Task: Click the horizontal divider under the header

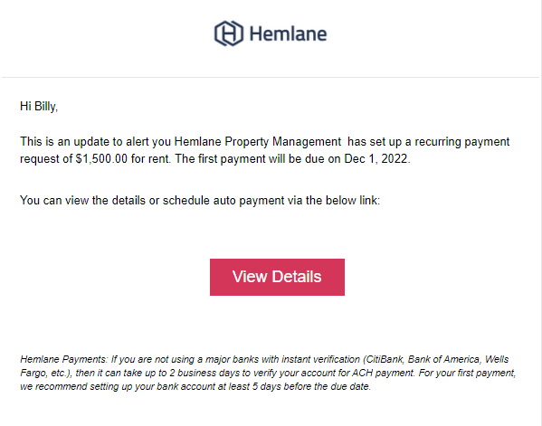Action: tap(271, 77)
